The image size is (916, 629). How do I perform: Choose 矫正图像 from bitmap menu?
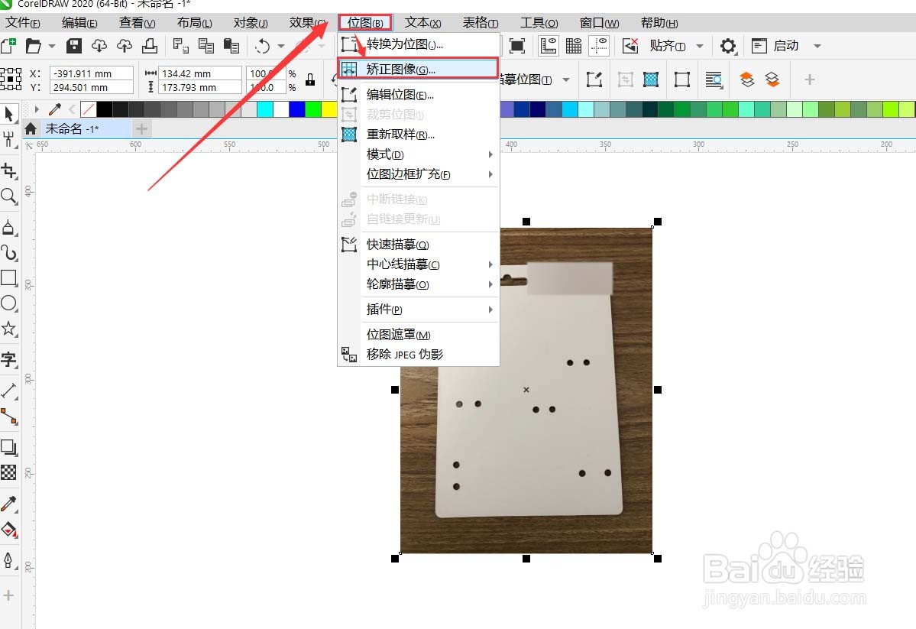pyautogui.click(x=419, y=69)
